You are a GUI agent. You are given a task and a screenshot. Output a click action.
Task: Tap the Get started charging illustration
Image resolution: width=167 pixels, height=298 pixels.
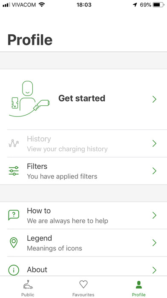click(29, 99)
